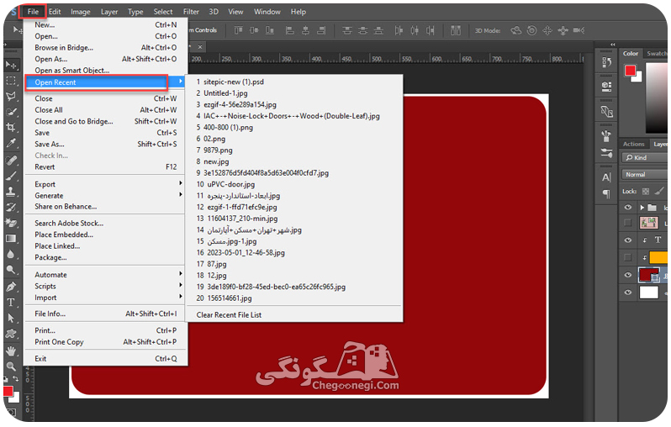Viewport: 671px width, 427px height.
Task: Toggle lock transparent pixels icon
Action: [x=645, y=192]
